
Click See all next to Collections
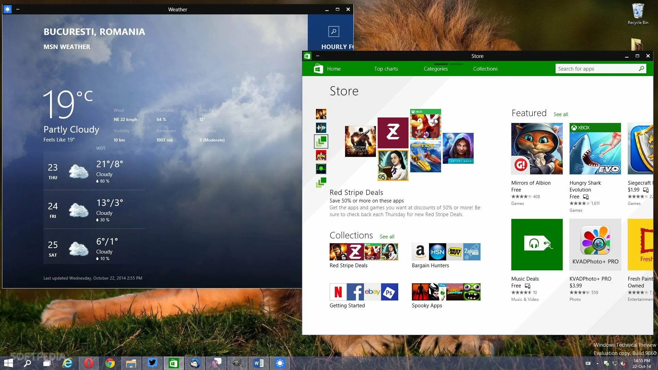pos(387,237)
